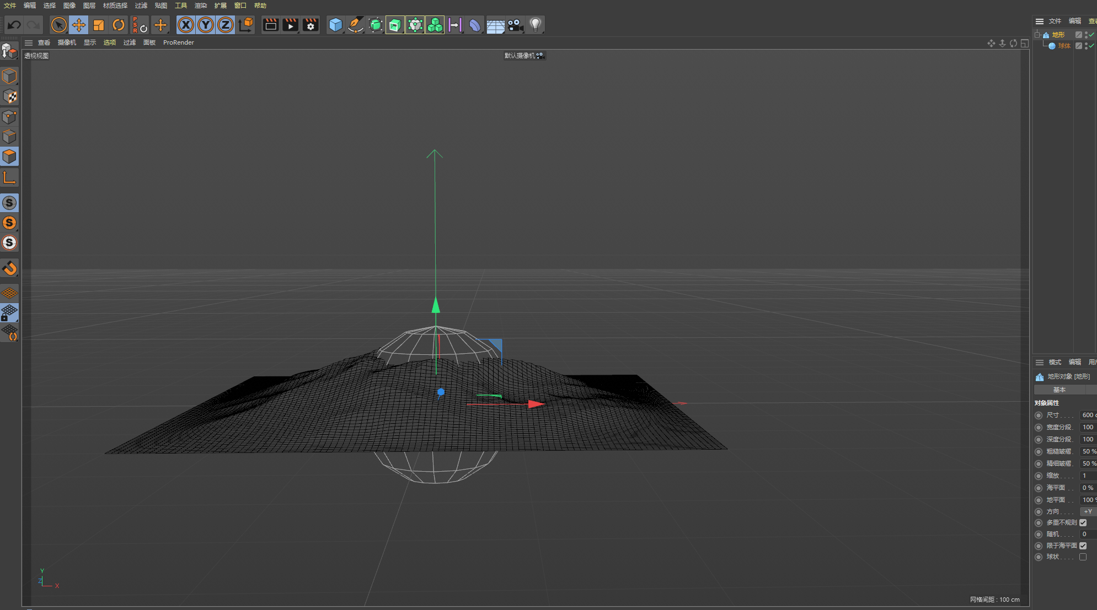1097x610 pixels.
Task: Add a Floor environment object
Action: [495, 25]
